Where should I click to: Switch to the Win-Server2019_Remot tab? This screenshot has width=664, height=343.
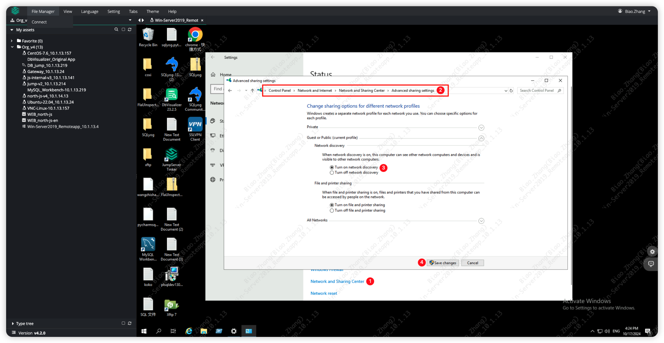[x=176, y=20]
